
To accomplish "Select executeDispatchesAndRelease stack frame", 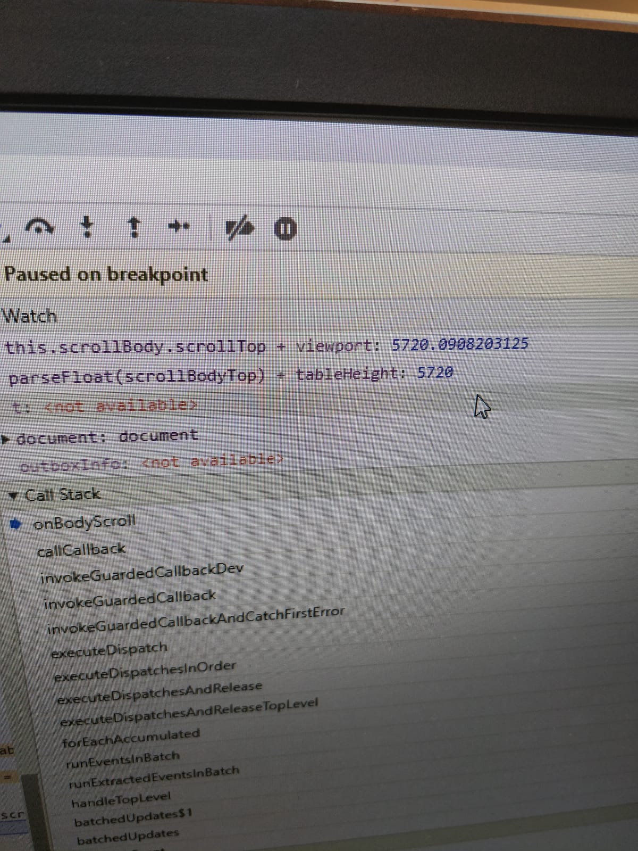I will pyautogui.click(x=159, y=693).
